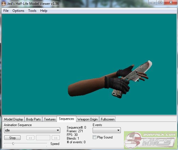Minimize the Model Viewer window
The width and height of the screenshot is (178, 150).
(x=153, y=3)
